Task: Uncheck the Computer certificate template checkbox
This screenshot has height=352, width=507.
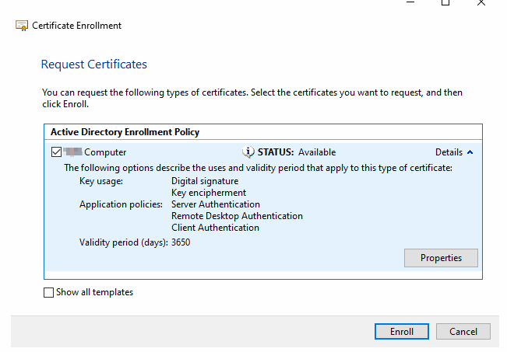Action: [55, 152]
